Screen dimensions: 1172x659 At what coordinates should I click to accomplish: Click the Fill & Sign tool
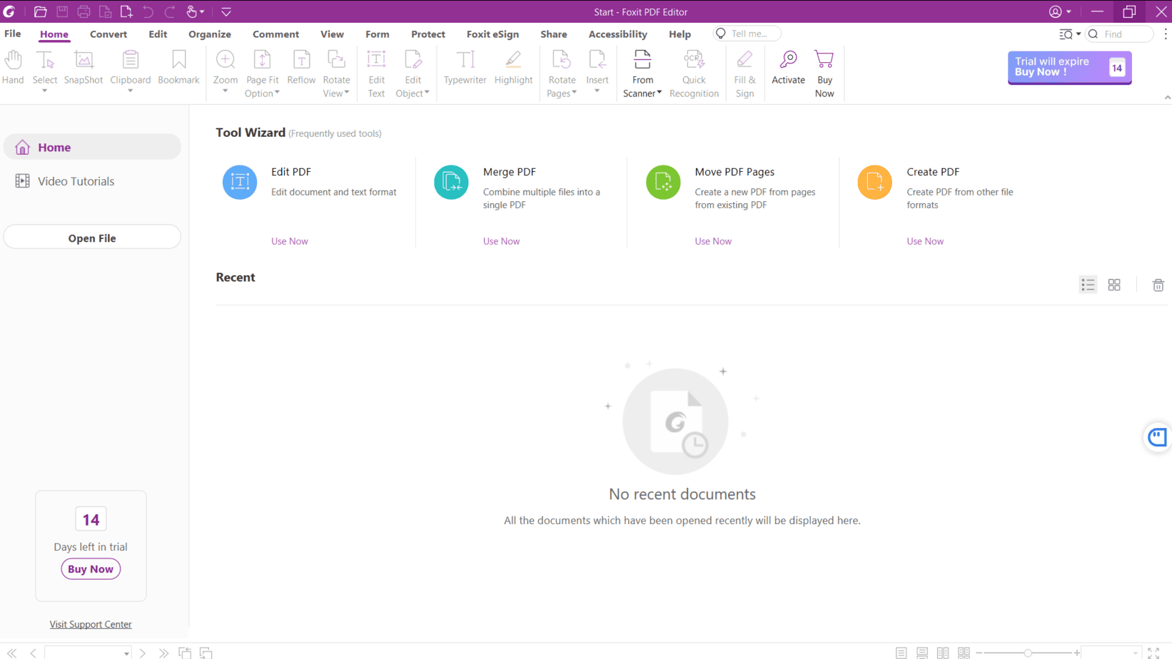pos(744,74)
